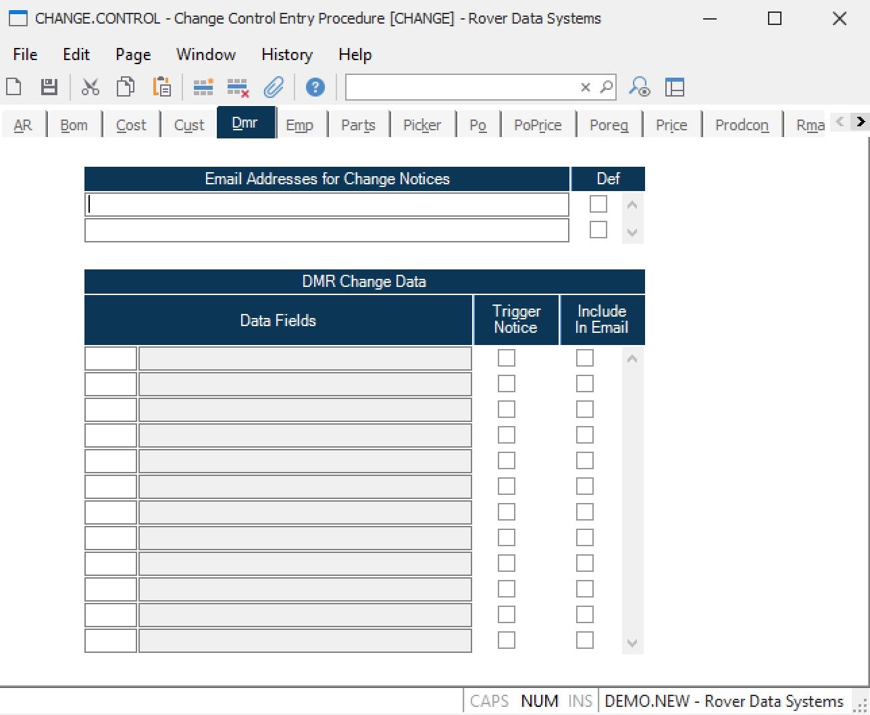Click the Paste clipboard icon
This screenshot has height=715, width=870.
coord(162,87)
